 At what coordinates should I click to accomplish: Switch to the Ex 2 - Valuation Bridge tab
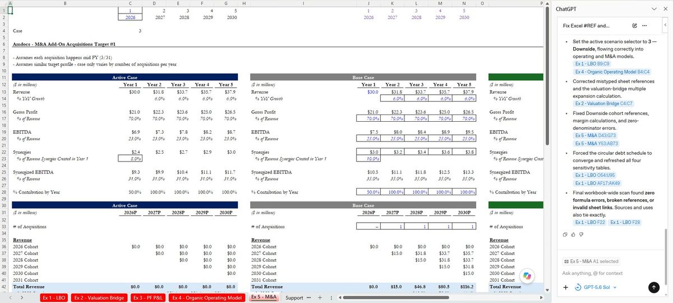(x=99, y=298)
